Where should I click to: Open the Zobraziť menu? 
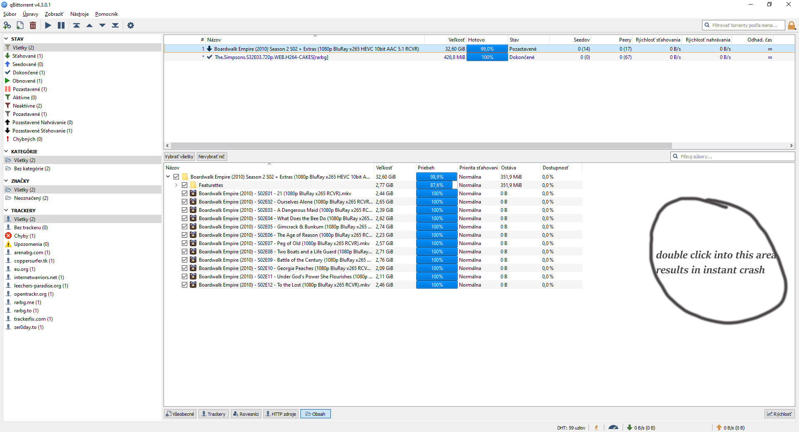[54, 14]
